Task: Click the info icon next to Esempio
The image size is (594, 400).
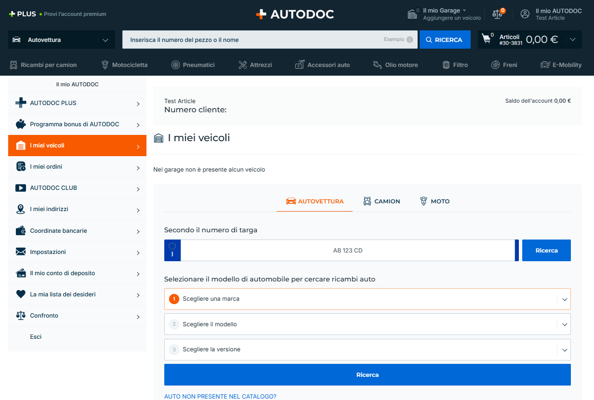Action: pyautogui.click(x=409, y=40)
